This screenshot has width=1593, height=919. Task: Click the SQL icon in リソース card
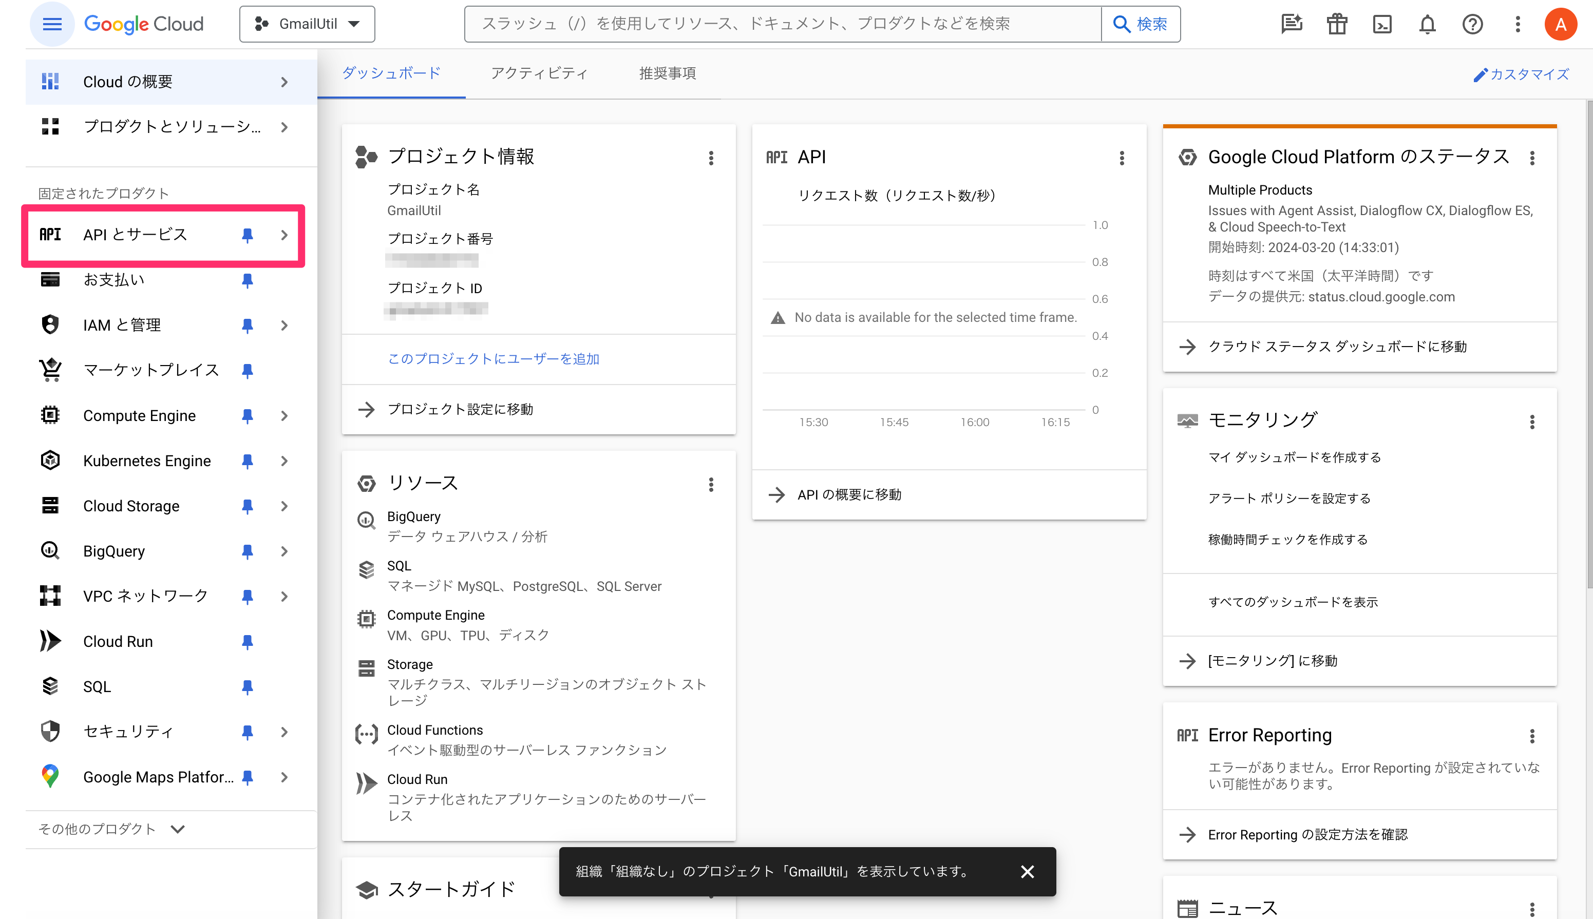(366, 569)
